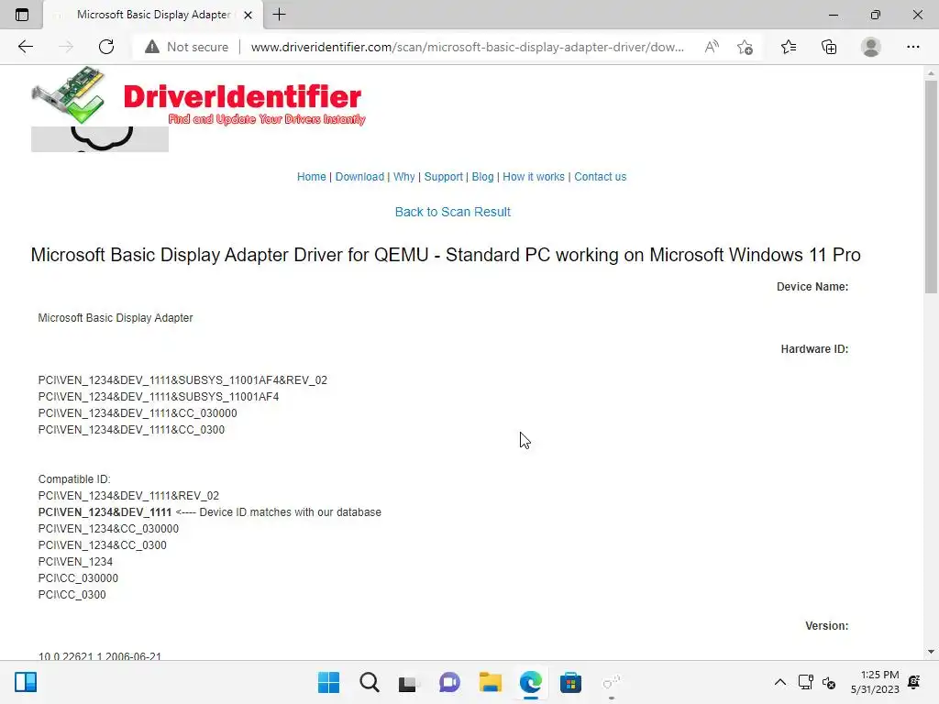Open the Windows Start menu
Viewport: 939px width, 704px height.
click(328, 682)
